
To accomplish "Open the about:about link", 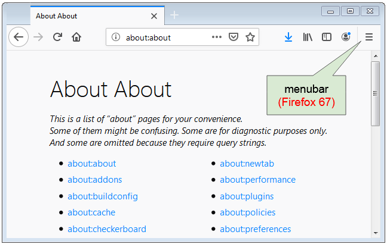I will (92, 164).
